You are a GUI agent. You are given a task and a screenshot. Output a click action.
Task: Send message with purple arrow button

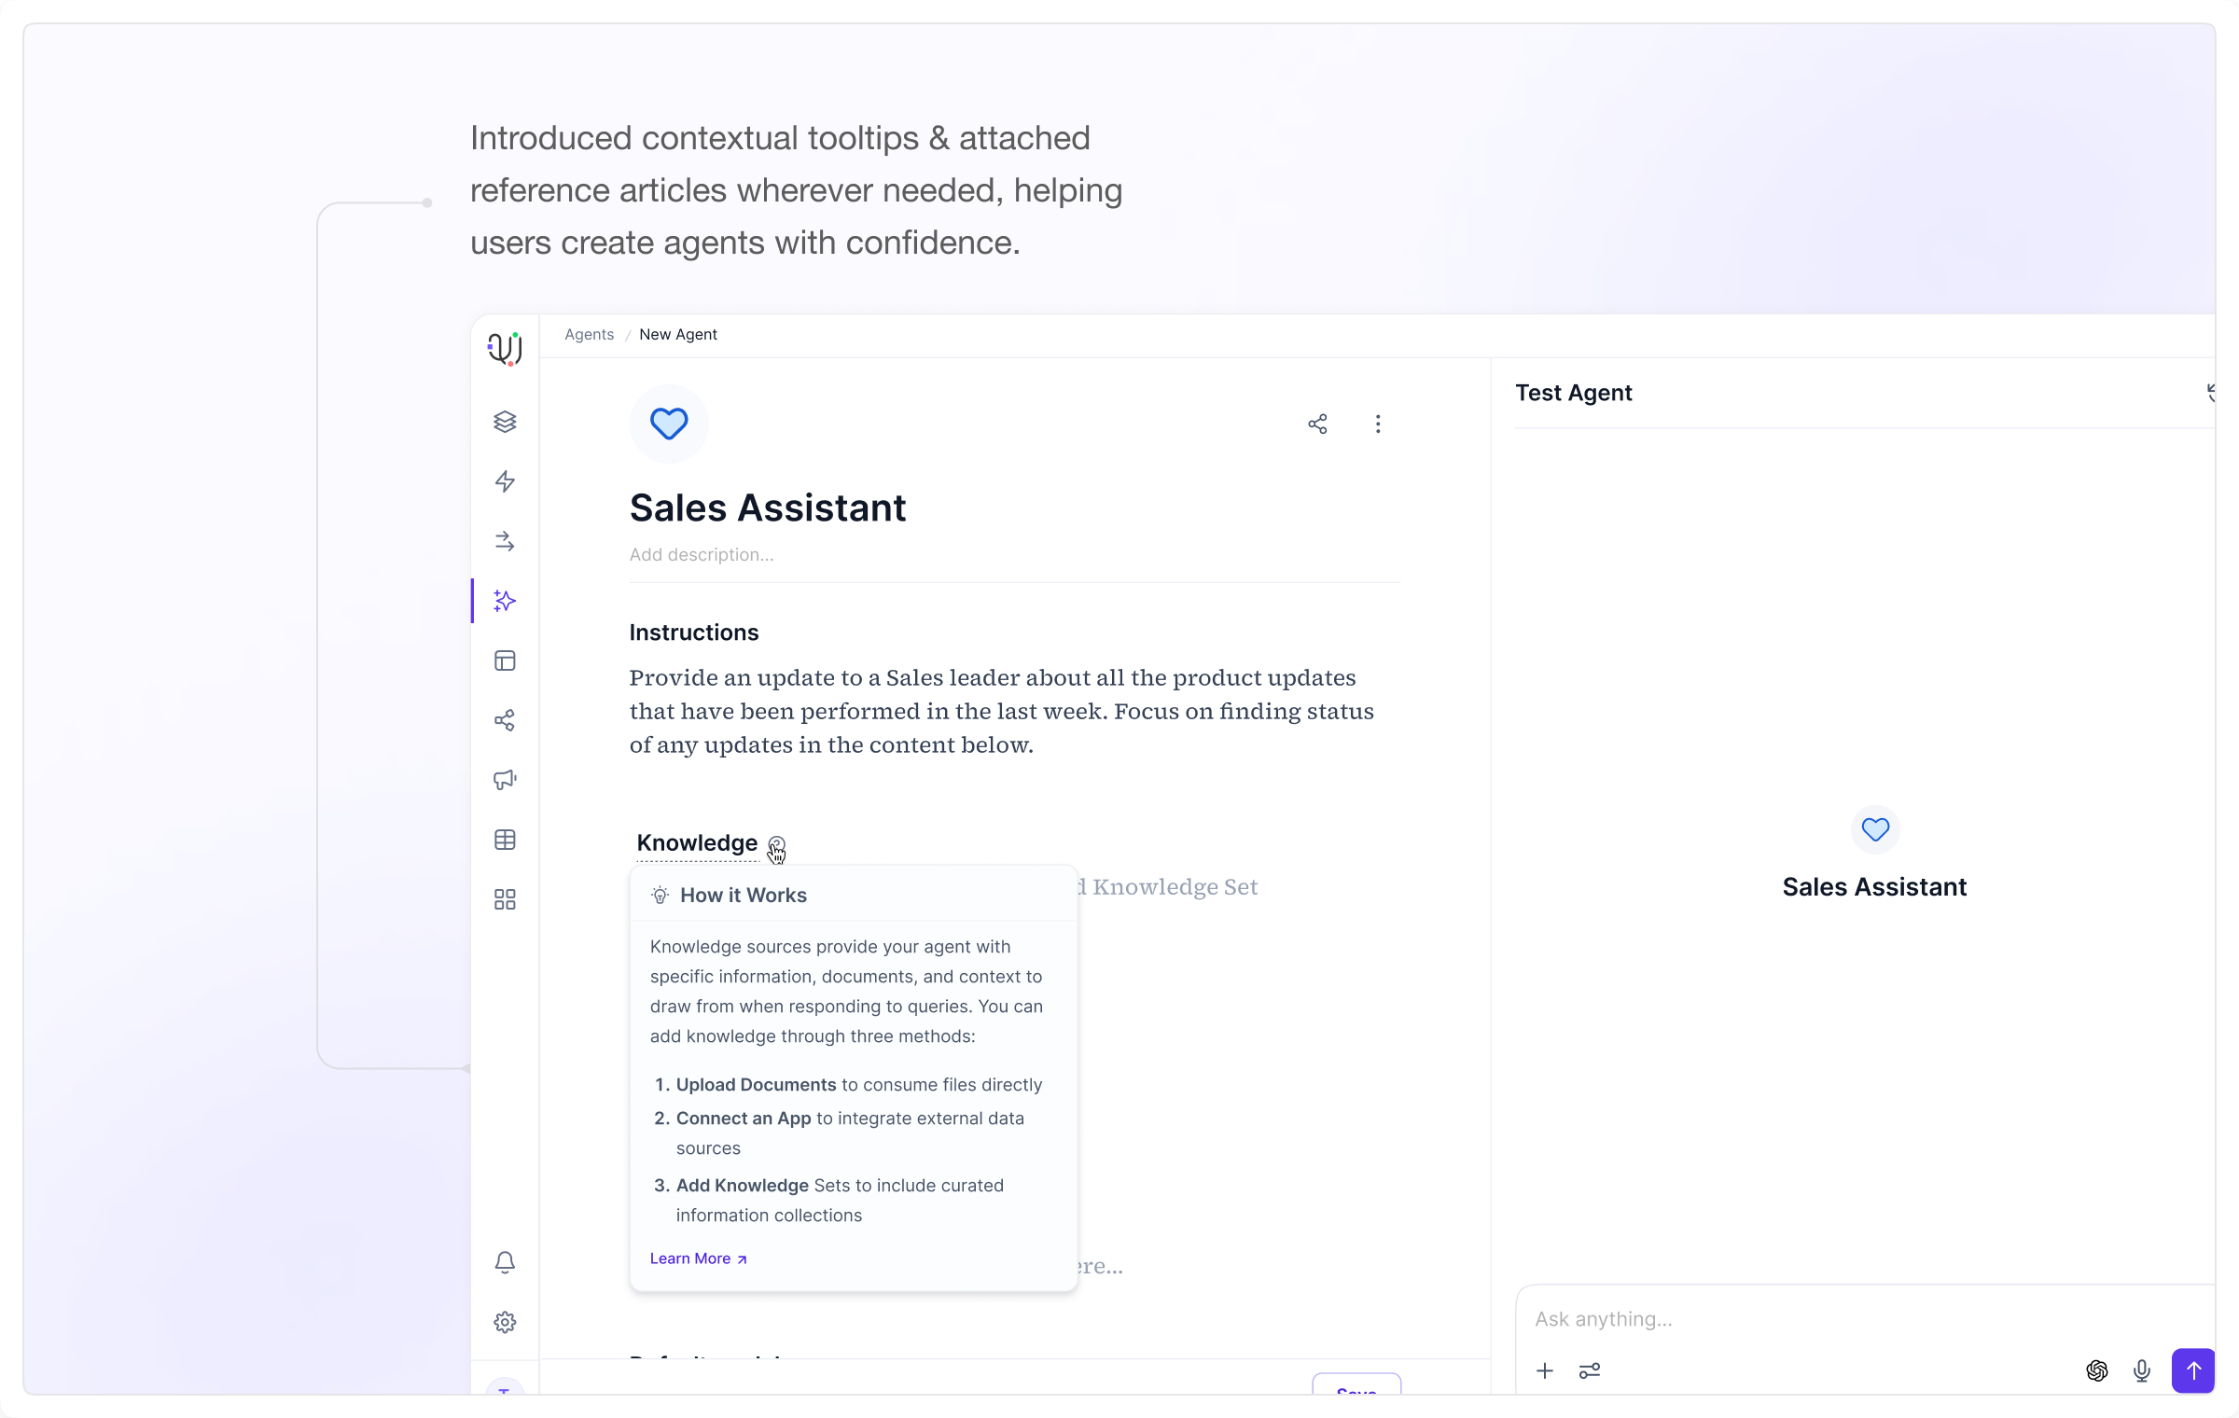point(2193,1370)
